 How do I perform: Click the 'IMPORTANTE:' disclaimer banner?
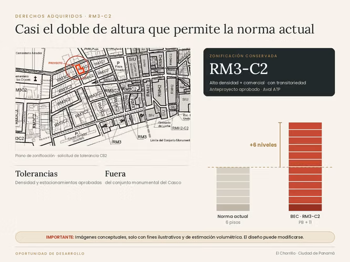[175, 237]
